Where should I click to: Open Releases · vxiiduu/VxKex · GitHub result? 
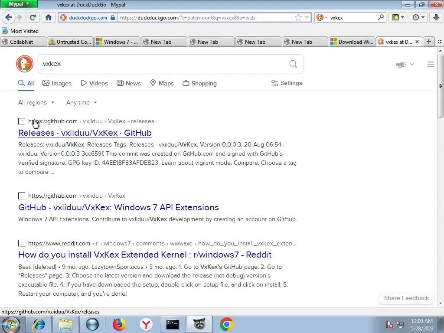tap(85, 133)
